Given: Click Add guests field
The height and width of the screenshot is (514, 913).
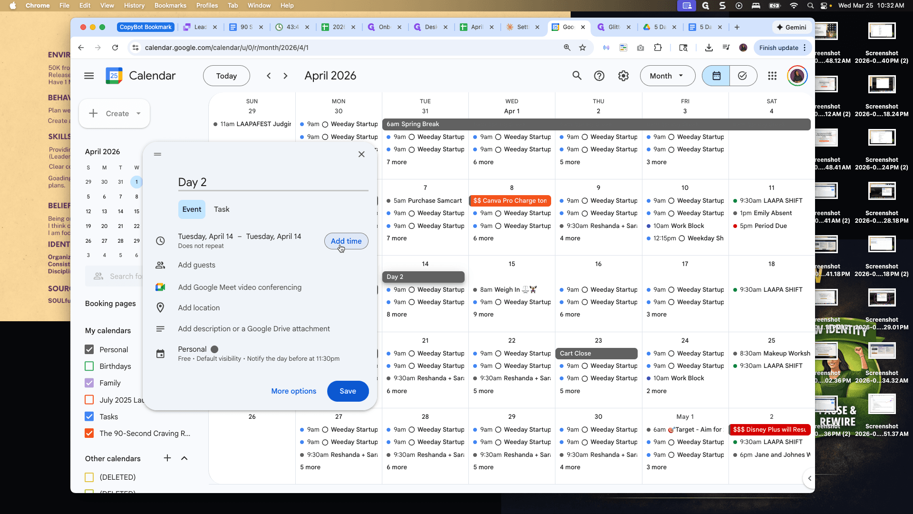Looking at the screenshot, I should point(196,265).
